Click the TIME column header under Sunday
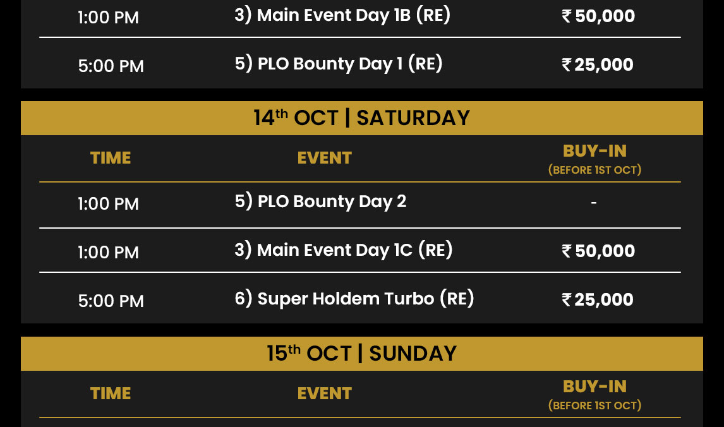The width and height of the screenshot is (724, 427). click(111, 394)
